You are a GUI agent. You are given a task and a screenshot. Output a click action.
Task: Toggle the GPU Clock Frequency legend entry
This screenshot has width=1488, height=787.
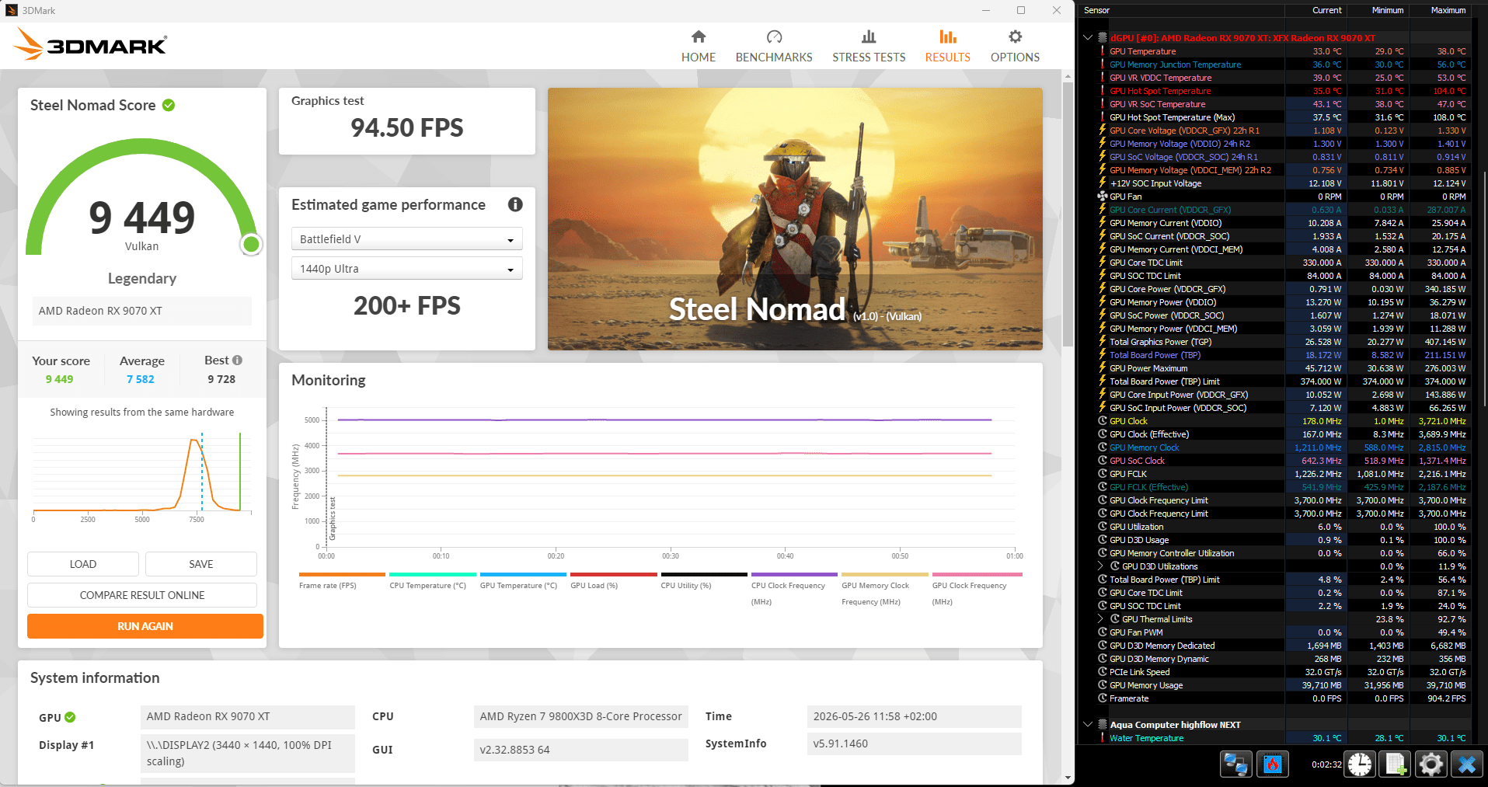point(975,590)
